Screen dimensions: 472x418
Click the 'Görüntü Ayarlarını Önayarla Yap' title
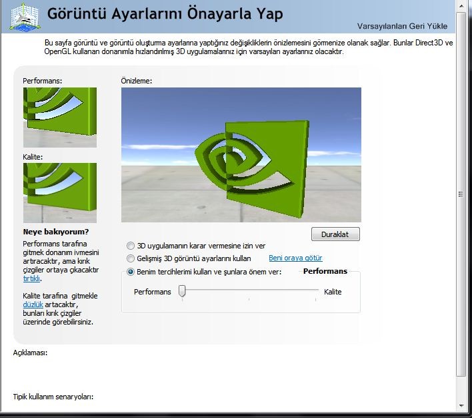(165, 14)
